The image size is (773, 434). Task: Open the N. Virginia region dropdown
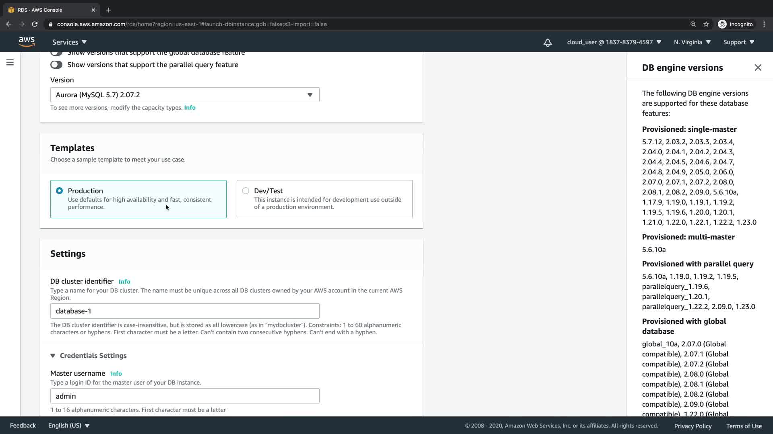click(x=692, y=42)
